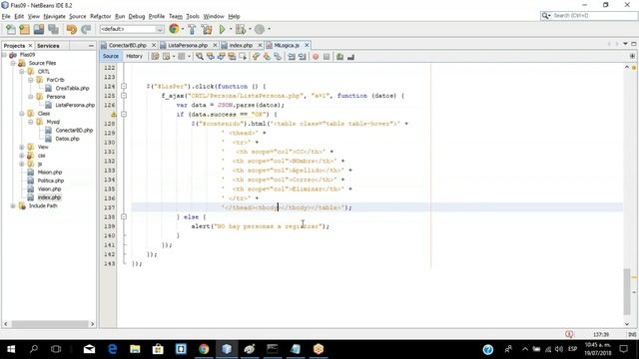Run the project with the green arrow
639x359 pixels.
pos(222,29)
